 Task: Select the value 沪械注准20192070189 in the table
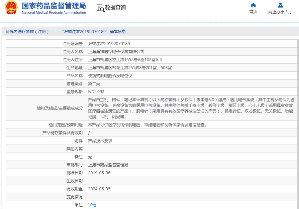(x=109, y=44)
